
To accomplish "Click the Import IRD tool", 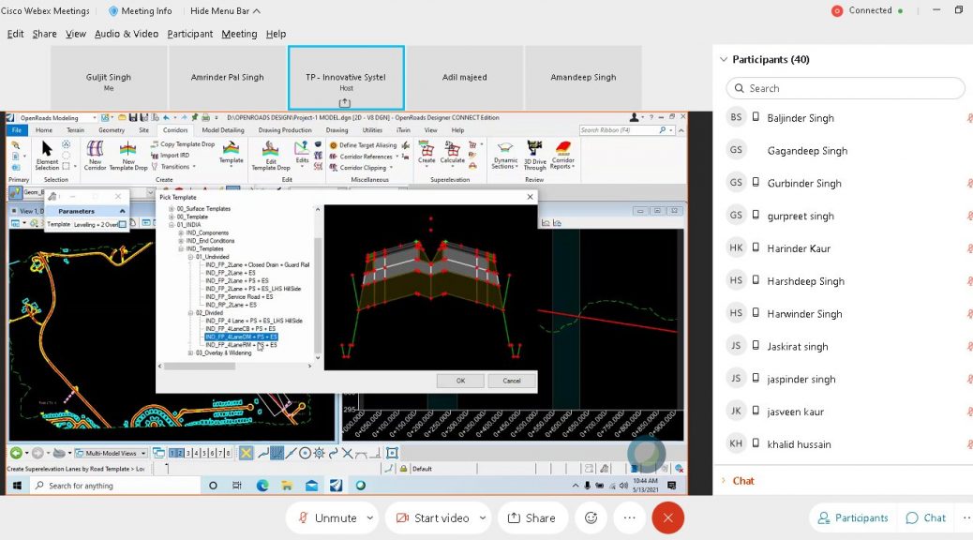I will [x=170, y=156].
